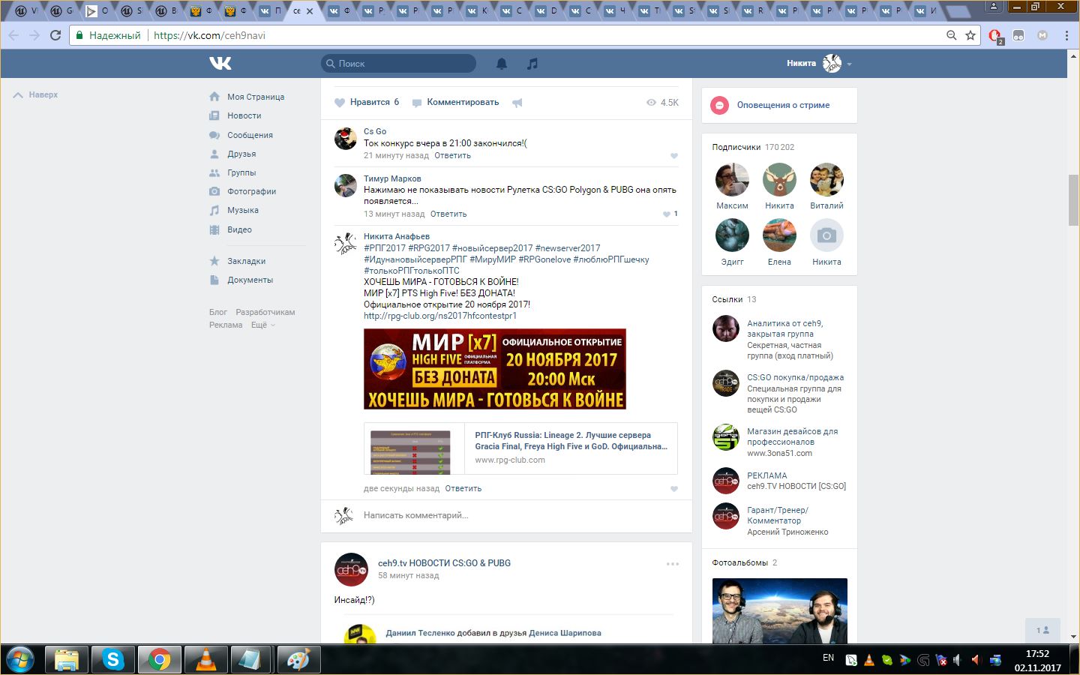The height and width of the screenshot is (675, 1080).
Task: Click Ответить under Тимур Марков's comment
Action: [x=448, y=214]
